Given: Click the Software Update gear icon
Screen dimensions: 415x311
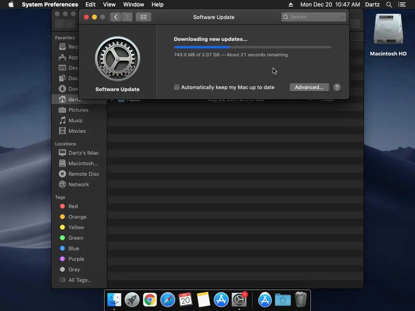Looking at the screenshot, I should 118,59.
